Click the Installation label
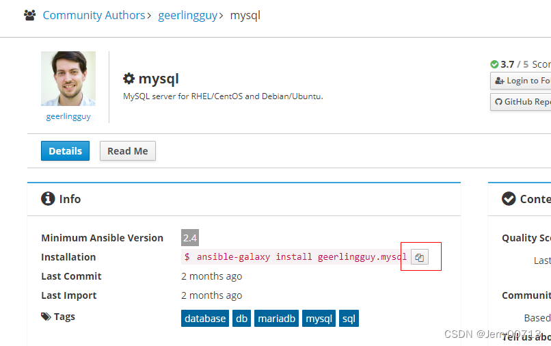Image resolution: width=551 pixels, height=346 pixels. tap(68, 257)
